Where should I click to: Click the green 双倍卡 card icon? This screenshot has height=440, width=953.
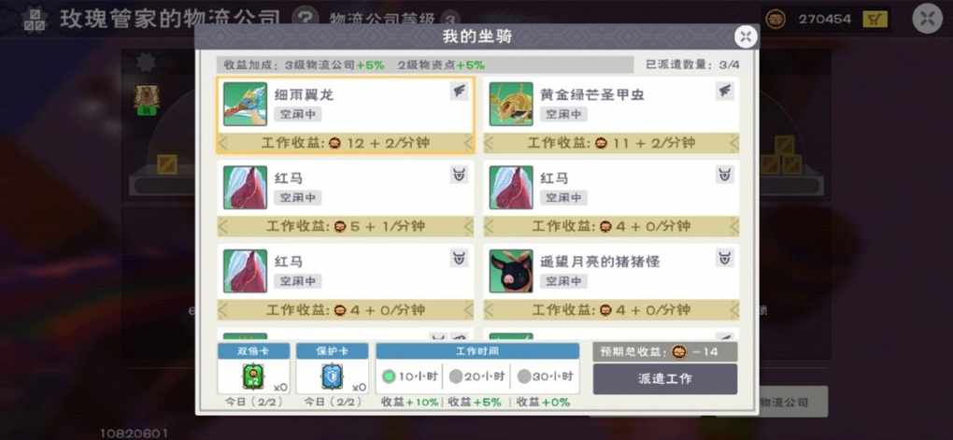pos(252,376)
